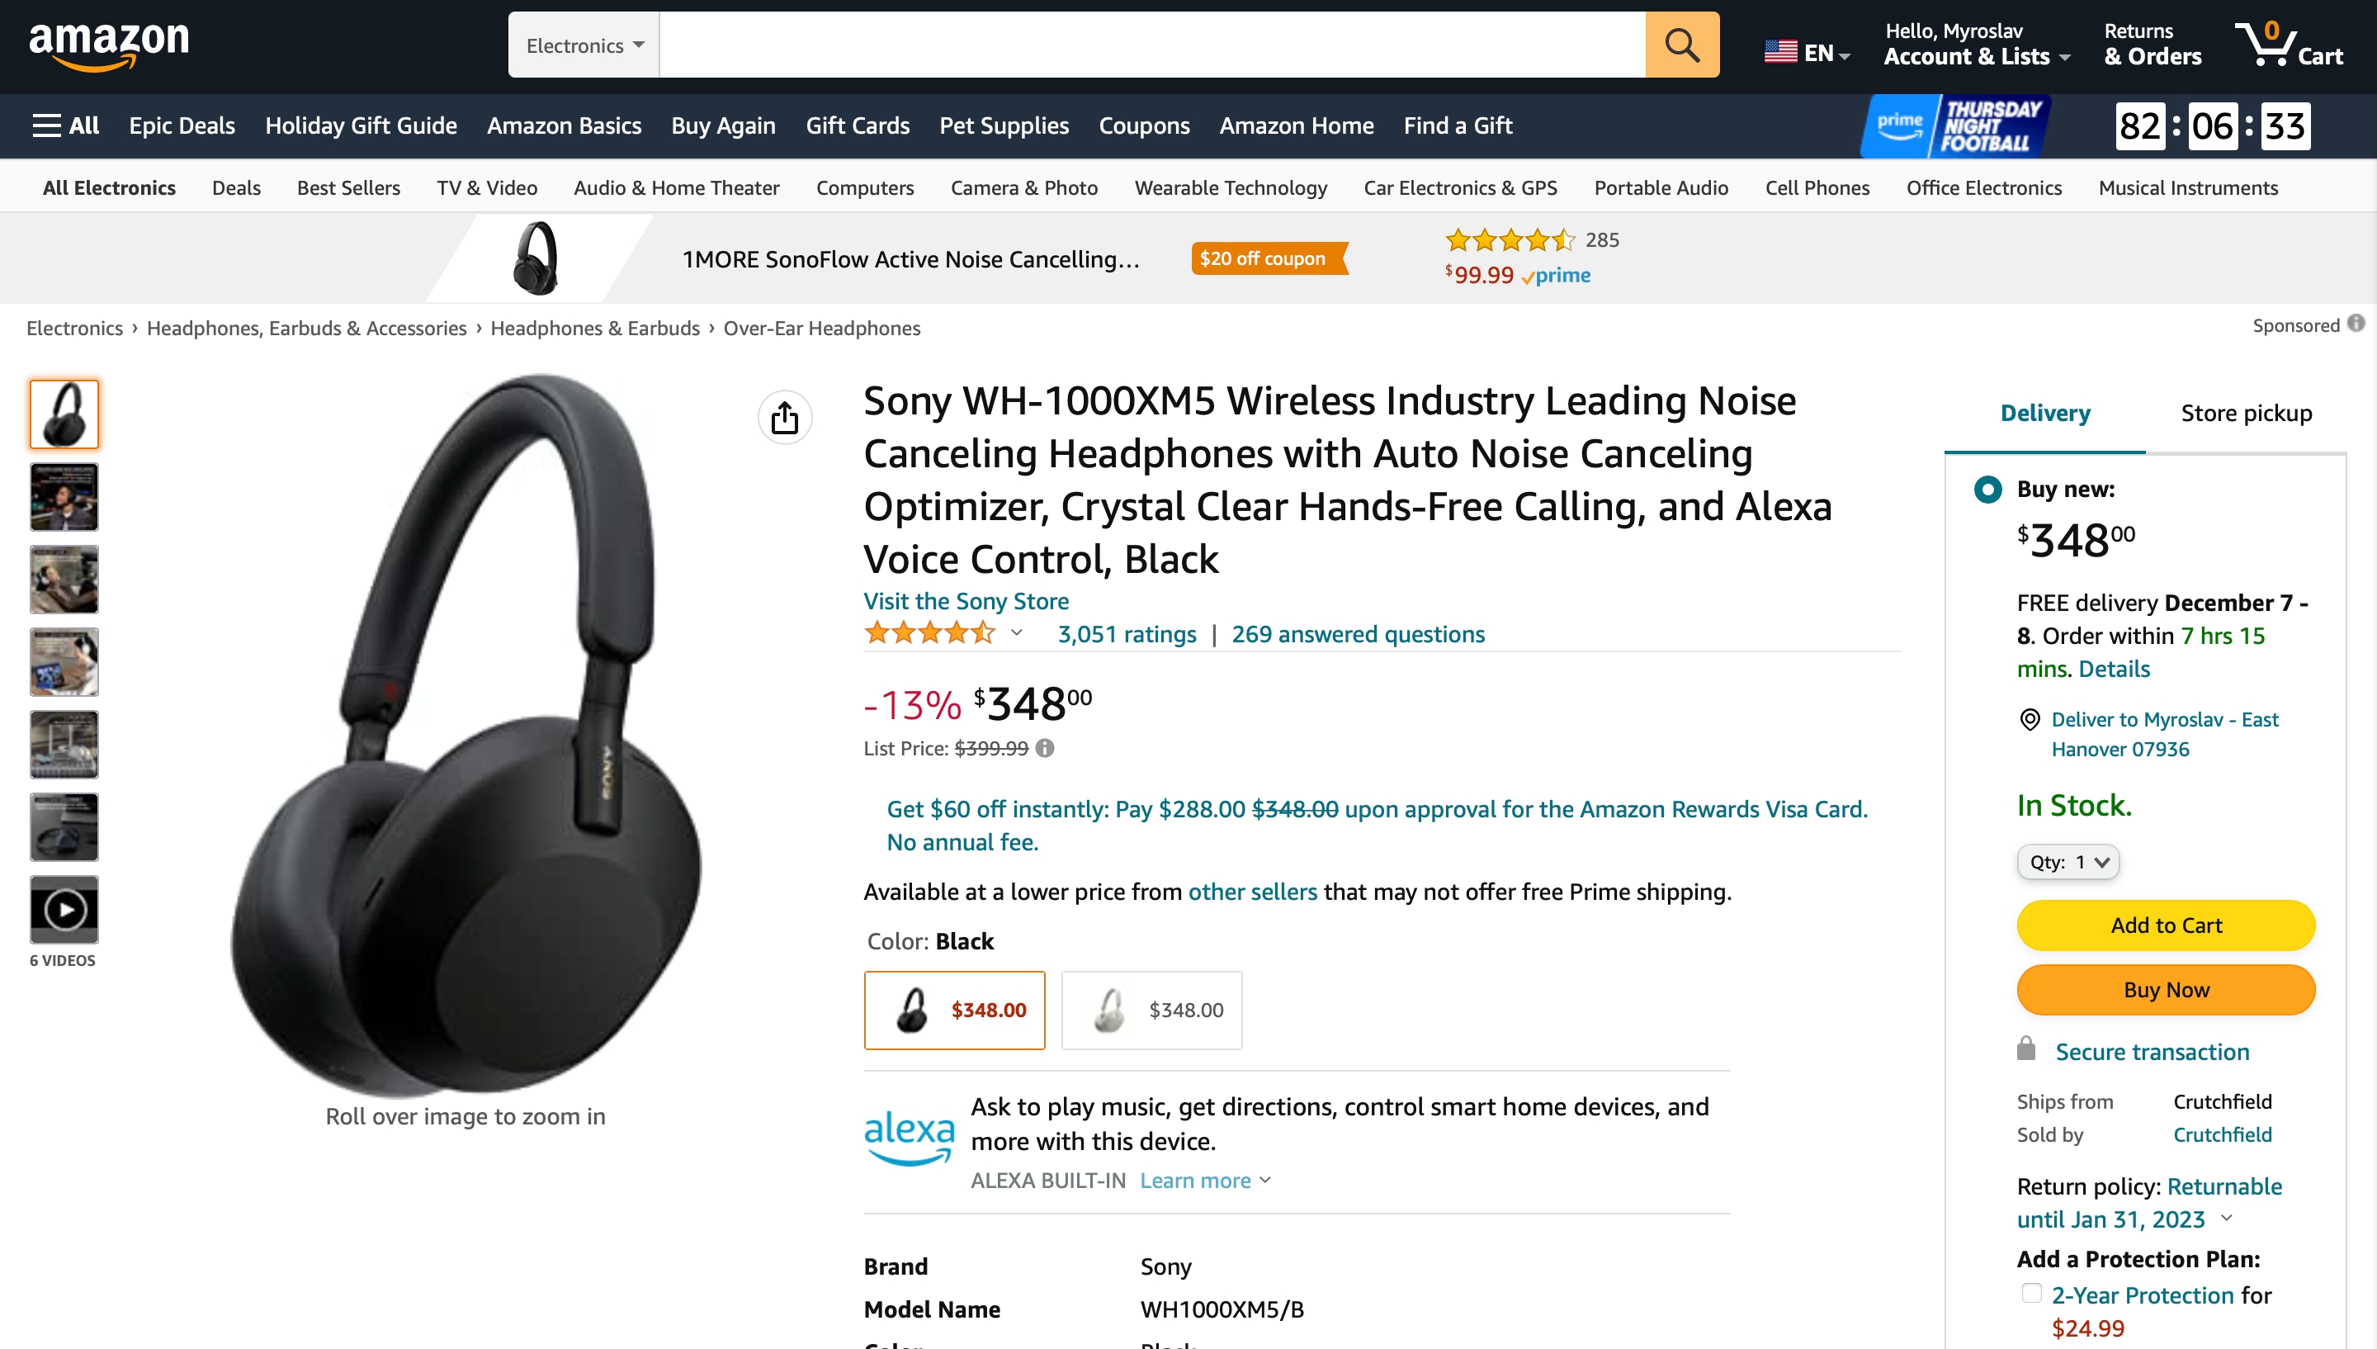This screenshot has width=2377, height=1349.
Task: Click the orange search magnifier button
Action: click(1681, 45)
